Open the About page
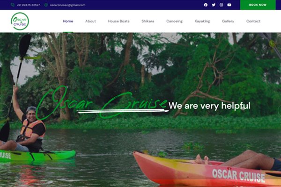281x187 pixels. (x=90, y=21)
